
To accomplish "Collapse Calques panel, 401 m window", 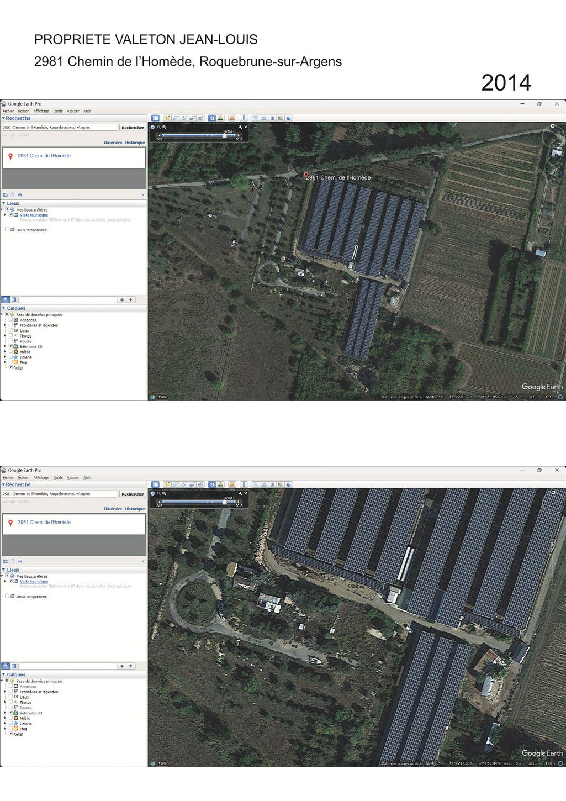I will click(x=3, y=308).
